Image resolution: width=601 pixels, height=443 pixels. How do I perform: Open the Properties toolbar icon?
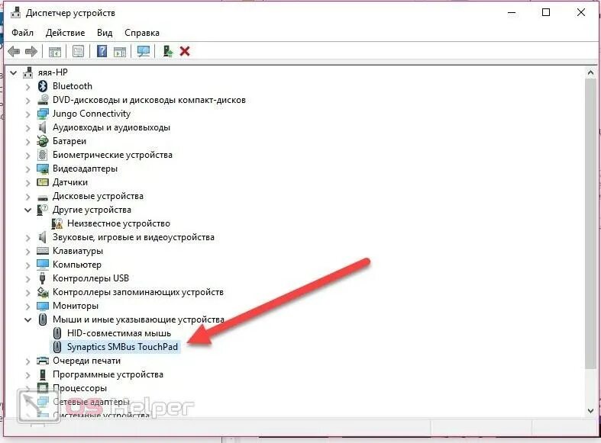click(x=78, y=51)
